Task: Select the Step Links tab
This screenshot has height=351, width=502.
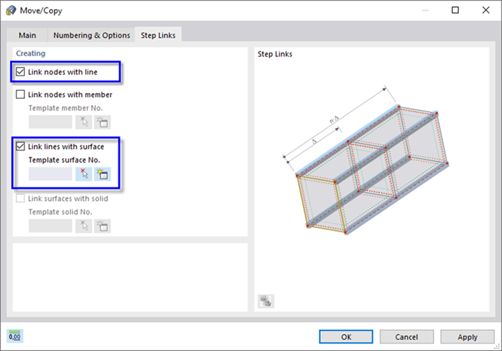Action: coord(158,35)
